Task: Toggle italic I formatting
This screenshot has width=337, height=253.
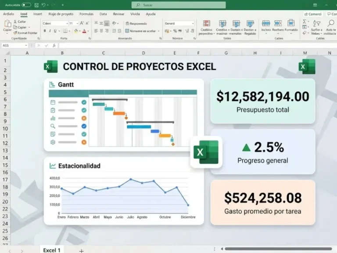Action: 50,31
